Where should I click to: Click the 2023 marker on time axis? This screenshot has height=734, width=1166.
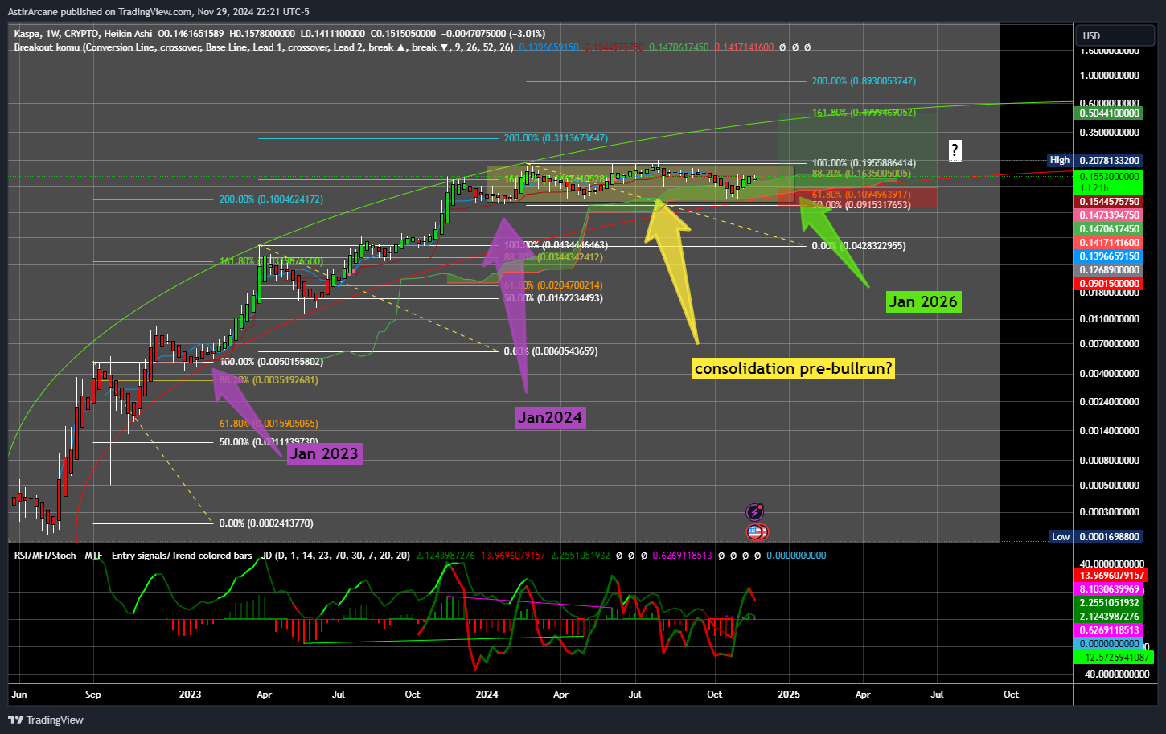coord(190,695)
